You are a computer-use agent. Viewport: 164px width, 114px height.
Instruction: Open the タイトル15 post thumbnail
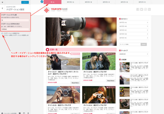point(63,95)
